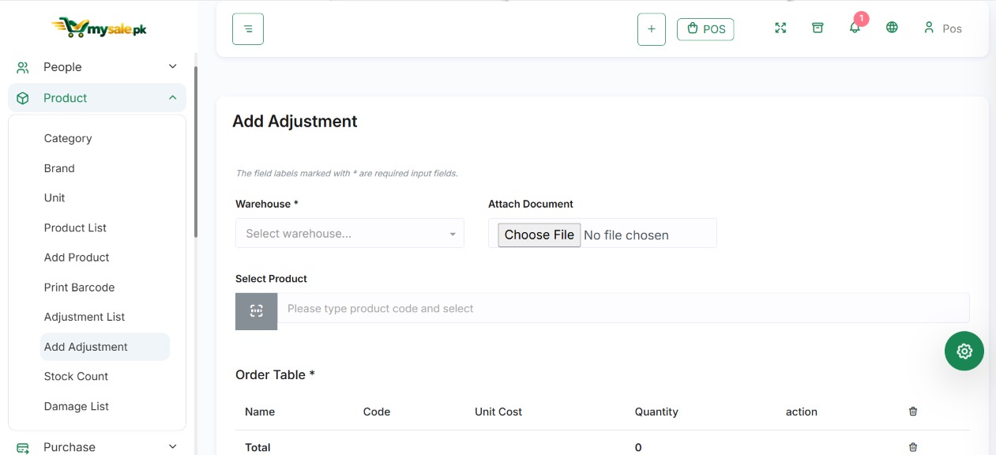This screenshot has height=455, width=996.
Task: Expand the People menu section
Action: [x=97, y=67]
